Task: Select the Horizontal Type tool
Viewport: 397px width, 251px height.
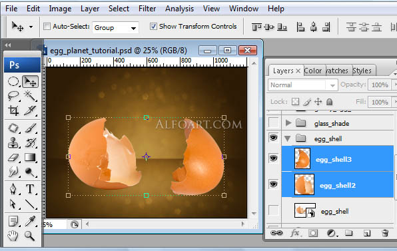Action: point(30,189)
